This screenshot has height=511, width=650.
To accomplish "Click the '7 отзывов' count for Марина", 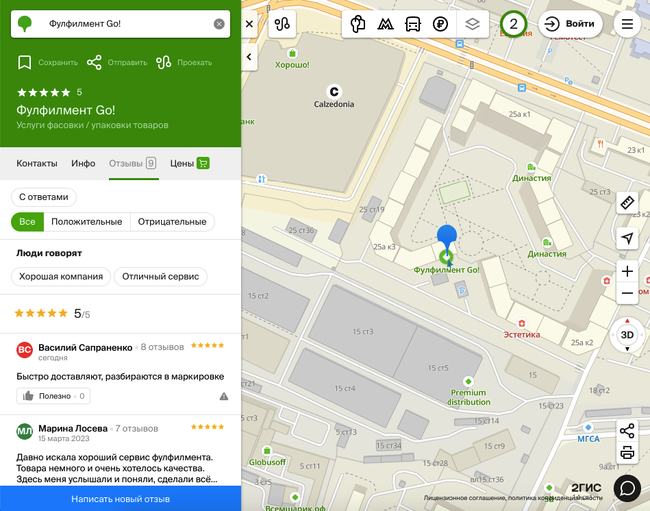I will coord(137,429).
